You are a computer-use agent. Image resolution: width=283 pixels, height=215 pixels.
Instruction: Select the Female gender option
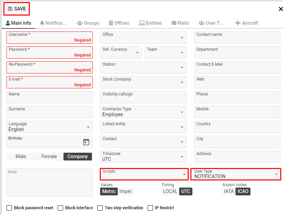pyautogui.click(x=49, y=156)
